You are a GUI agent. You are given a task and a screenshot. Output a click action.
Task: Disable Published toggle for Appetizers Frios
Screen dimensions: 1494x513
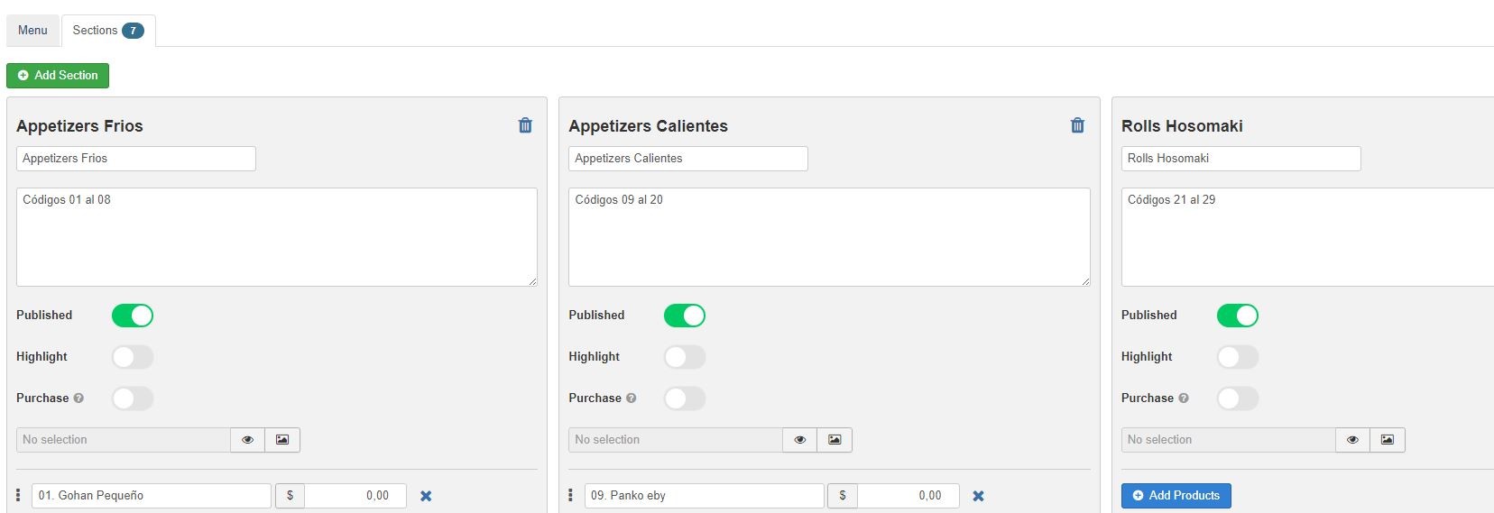133,316
